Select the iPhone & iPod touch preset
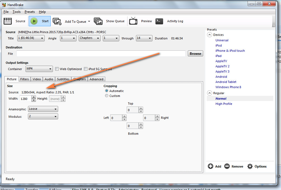The height and width of the screenshot is (190, 281). point(230,51)
